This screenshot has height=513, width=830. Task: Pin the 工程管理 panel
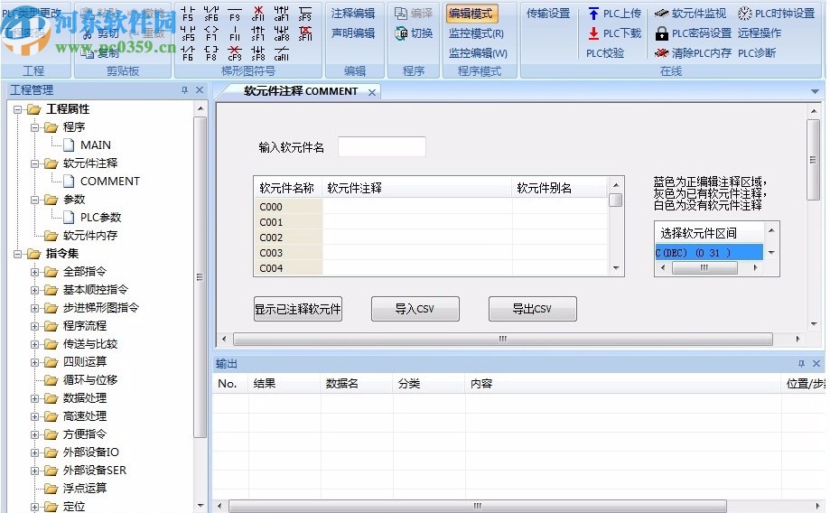(x=184, y=90)
